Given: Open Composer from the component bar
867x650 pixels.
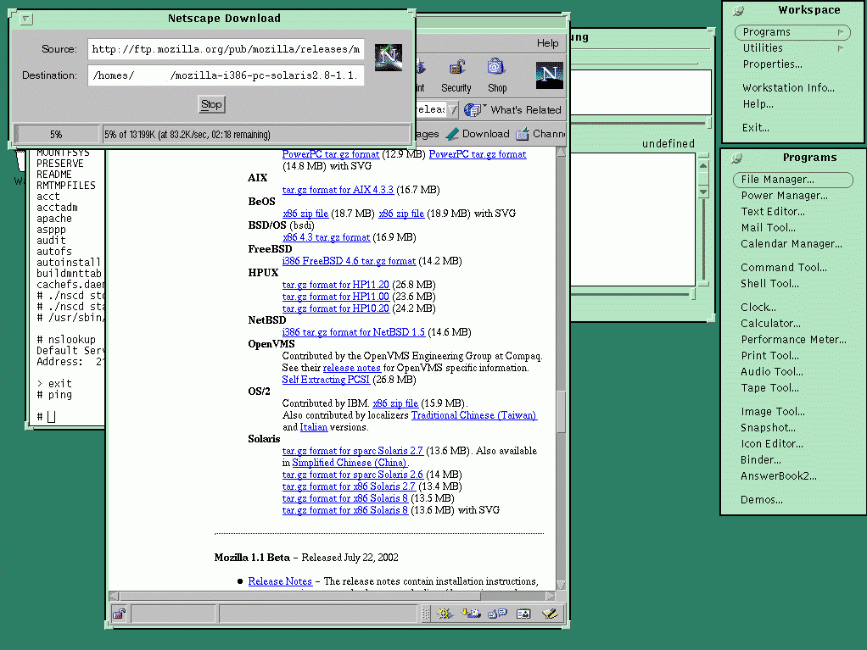Looking at the screenshot, I should click(x=549, y=613).
